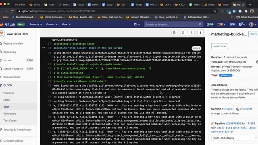Screen dimensions: 258x145
Task: Open the Apps bookmark shortcut
Action: coord(4,17)
